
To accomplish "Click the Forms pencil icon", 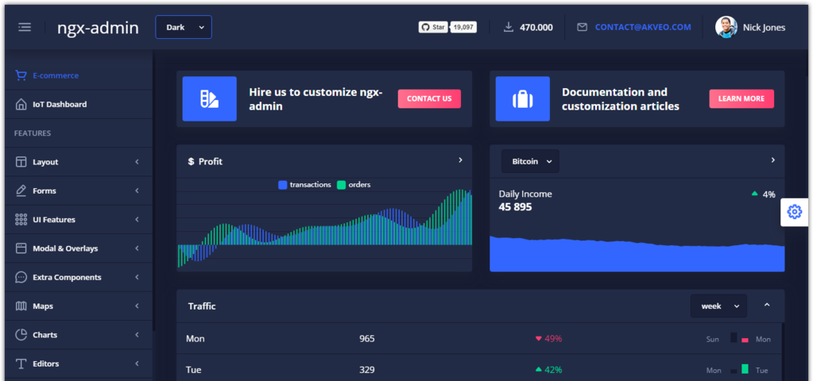I will point(21,190).
